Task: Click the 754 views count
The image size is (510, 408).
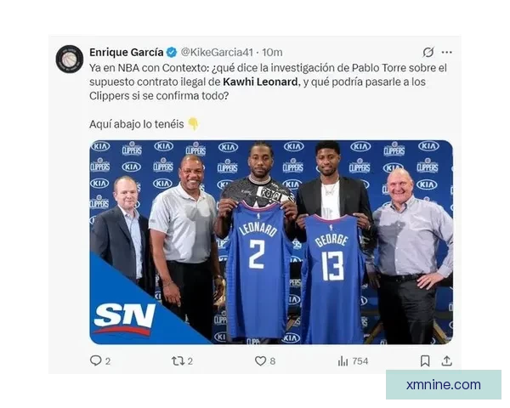Action: [360, 361]
